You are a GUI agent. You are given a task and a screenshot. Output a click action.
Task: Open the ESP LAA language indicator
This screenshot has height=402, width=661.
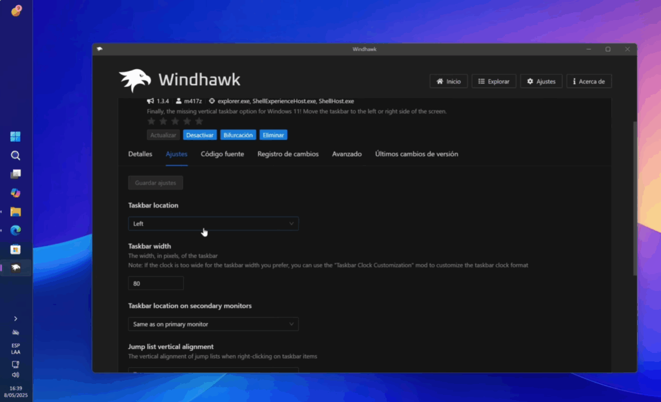click(x=15, y=348)
